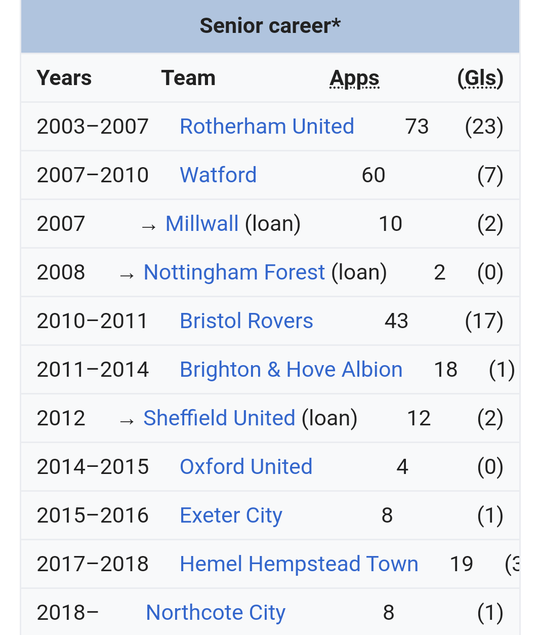The width and height of the screenshot is (539, 635).
Task: Go to the Exeter City page
Action: [231, 515]
